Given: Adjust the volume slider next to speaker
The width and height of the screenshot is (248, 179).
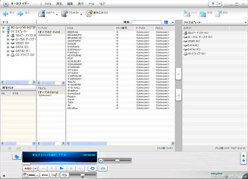Looking at the screenshot, I should [x=117, y=161].
